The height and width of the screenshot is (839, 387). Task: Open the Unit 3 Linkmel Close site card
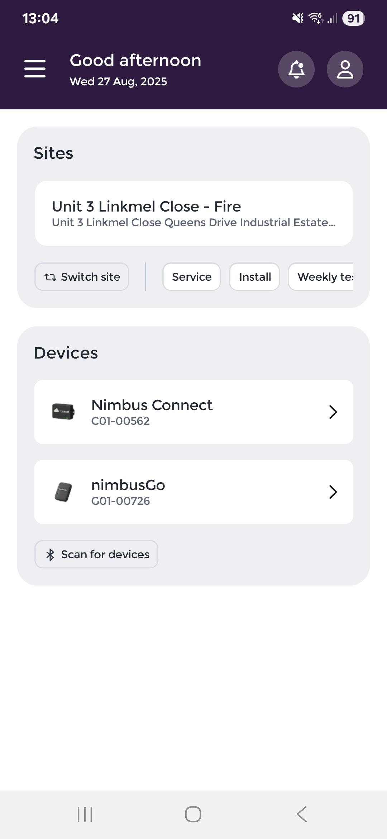point(193,213)
